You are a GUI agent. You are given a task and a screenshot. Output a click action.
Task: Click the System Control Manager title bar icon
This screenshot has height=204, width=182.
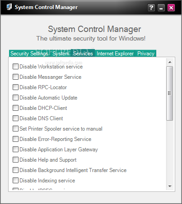tap(9, 7)
